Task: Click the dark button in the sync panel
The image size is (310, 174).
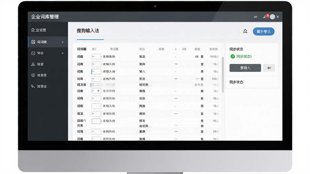Action: [x=245, y=68]
